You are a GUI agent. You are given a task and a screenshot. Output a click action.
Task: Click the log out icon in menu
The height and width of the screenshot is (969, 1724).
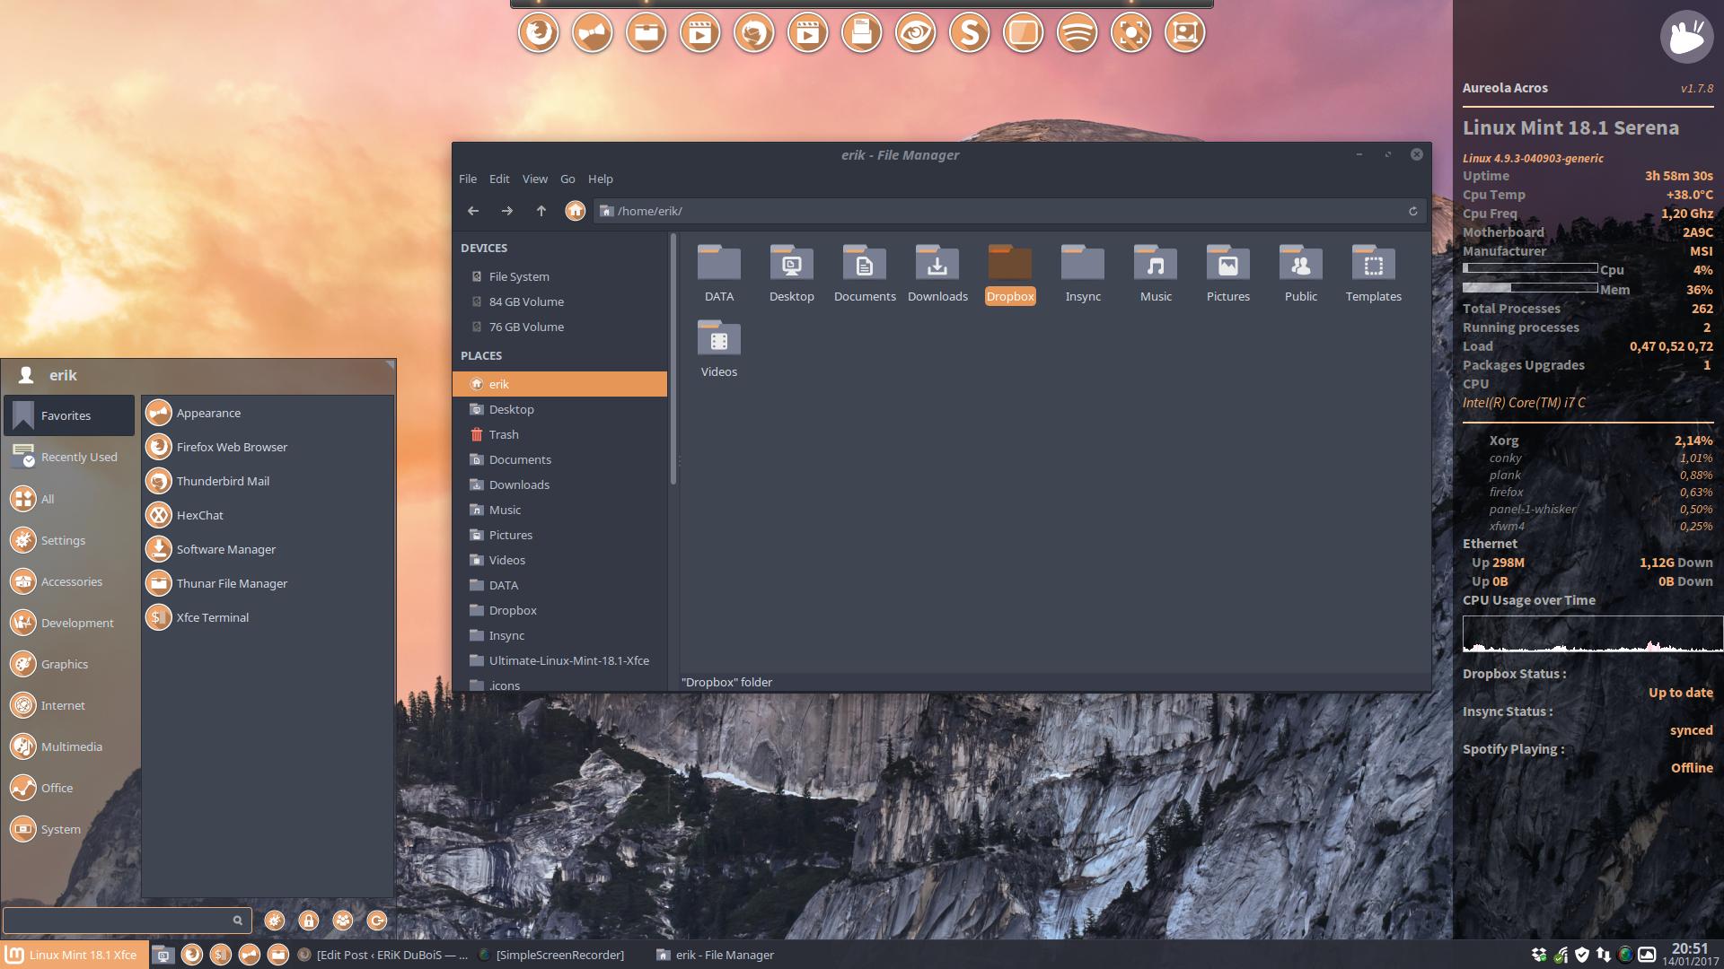tap(377, 921)
